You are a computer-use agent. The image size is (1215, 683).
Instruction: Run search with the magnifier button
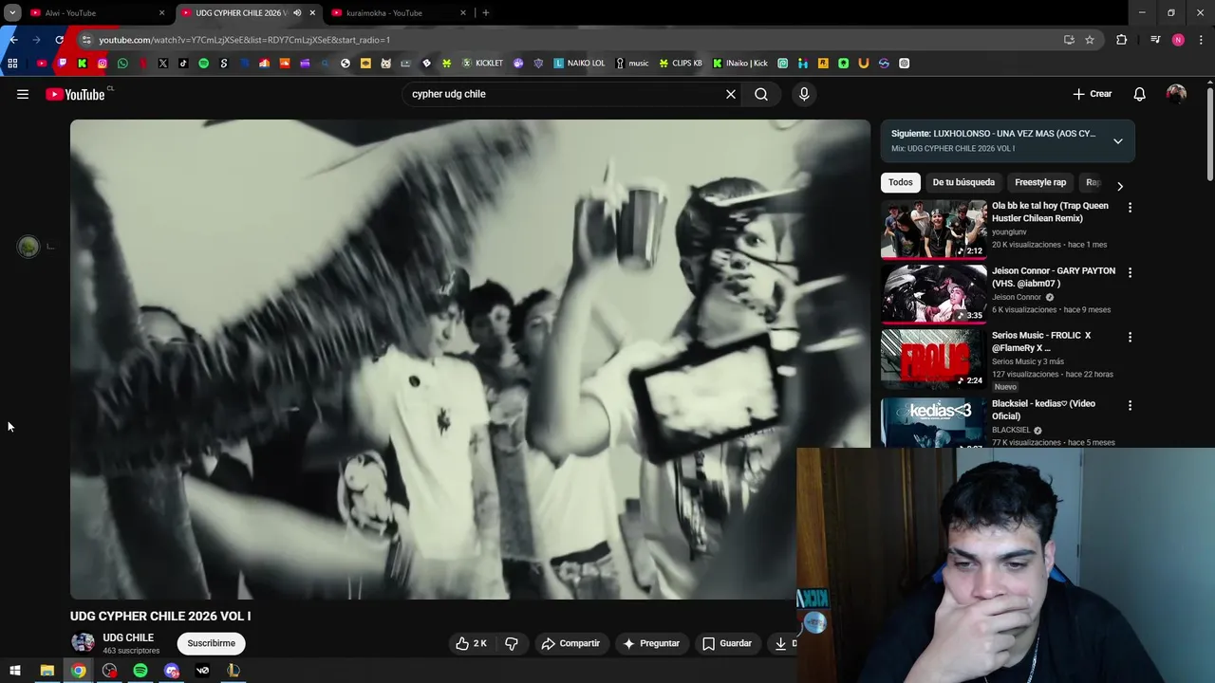pyautogui.click(x=761, y=94)
